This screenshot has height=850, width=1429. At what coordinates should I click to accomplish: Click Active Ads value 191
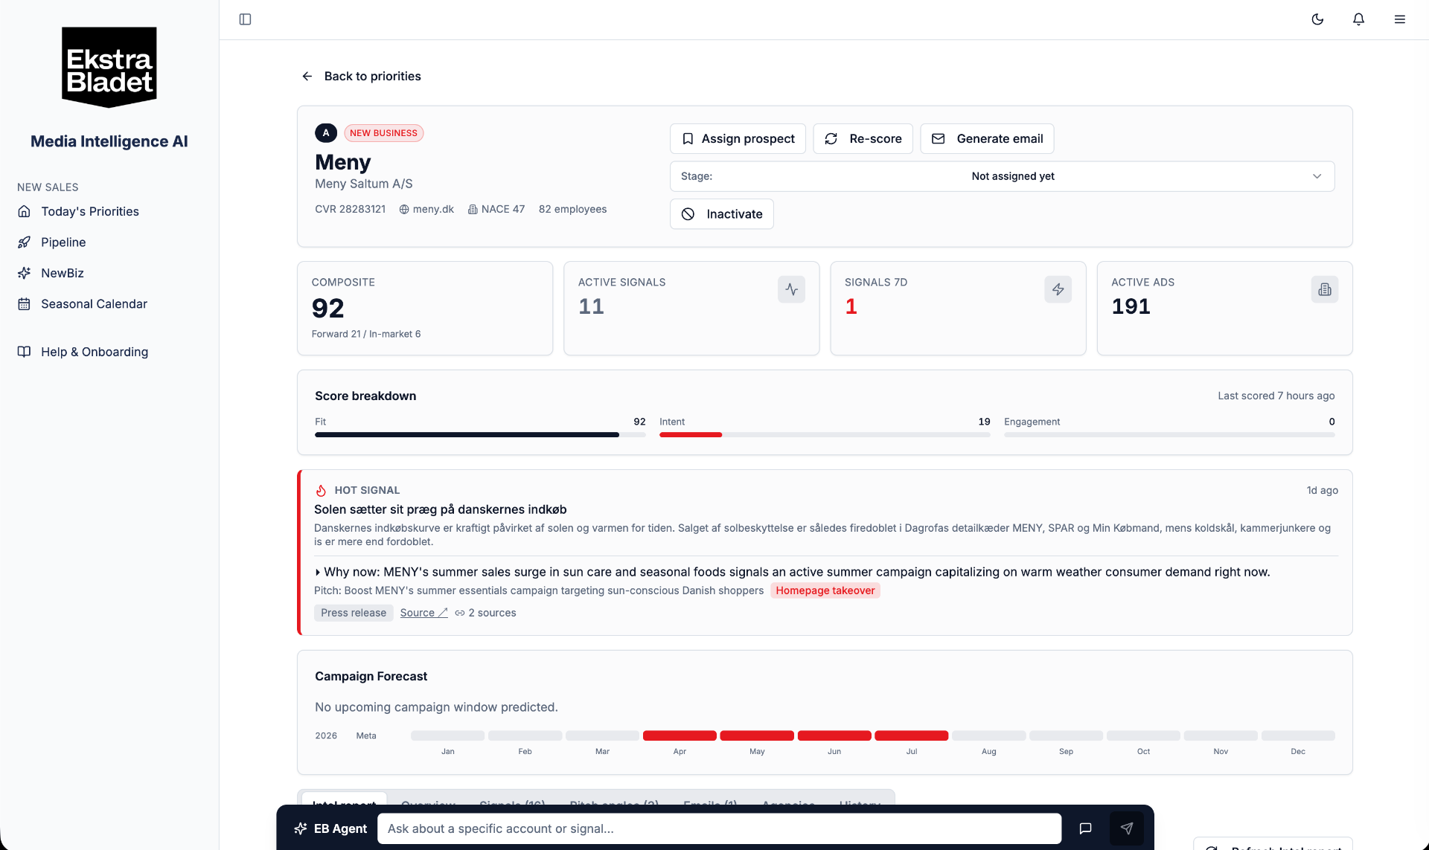1131,307
